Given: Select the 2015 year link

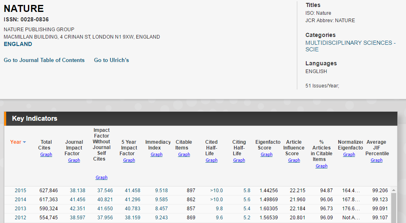Looking at the screenshot, I should coord(21,191).
